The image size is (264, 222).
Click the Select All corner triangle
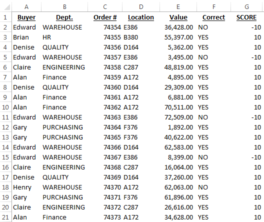[x=6, y=7]
